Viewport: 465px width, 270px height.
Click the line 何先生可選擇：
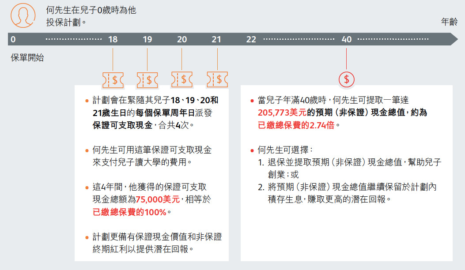coord(285,150)
